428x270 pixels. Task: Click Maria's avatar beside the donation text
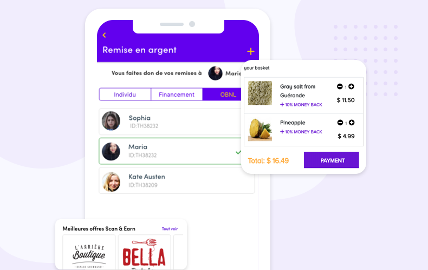tap(215, 73)
